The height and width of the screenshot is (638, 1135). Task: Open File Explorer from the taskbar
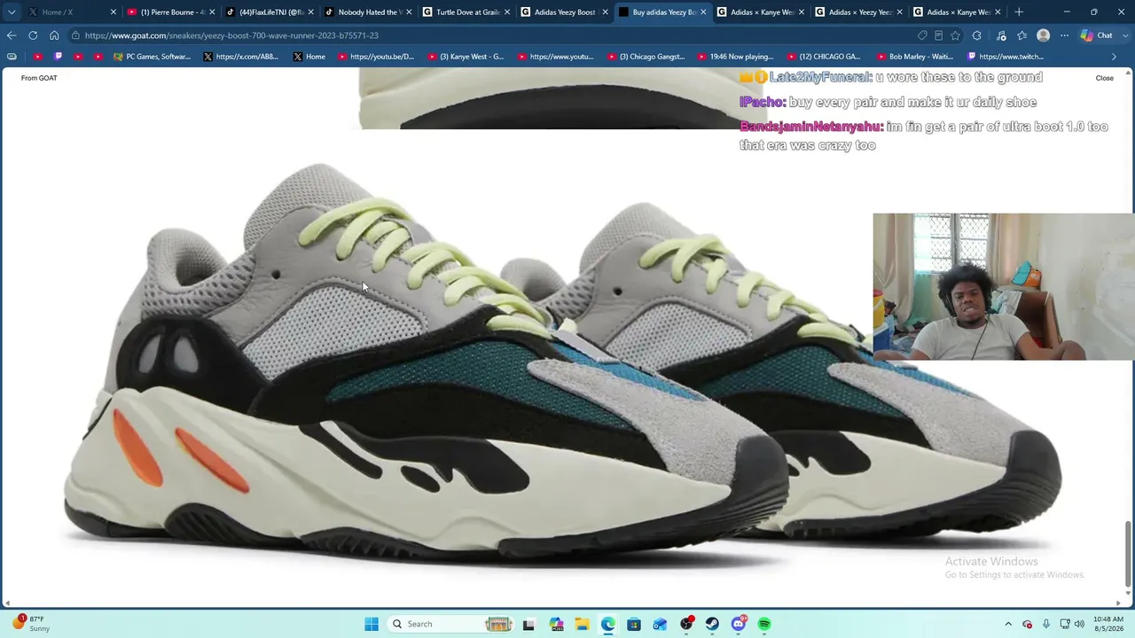pyautogui.click(x=582, y=624)
